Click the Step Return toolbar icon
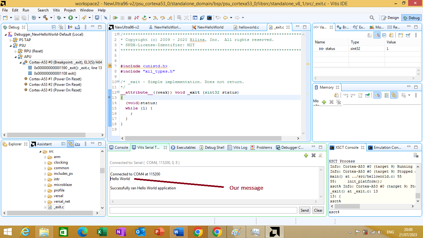 tap(170, 18)
